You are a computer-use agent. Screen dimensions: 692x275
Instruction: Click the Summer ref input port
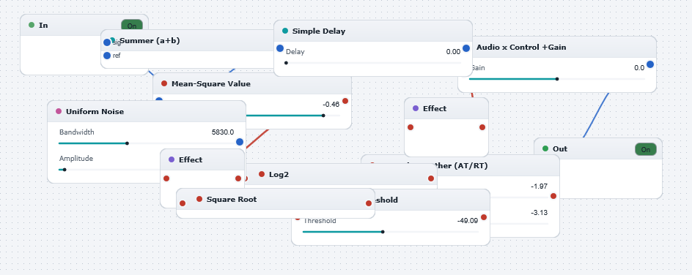coord(107,56)
